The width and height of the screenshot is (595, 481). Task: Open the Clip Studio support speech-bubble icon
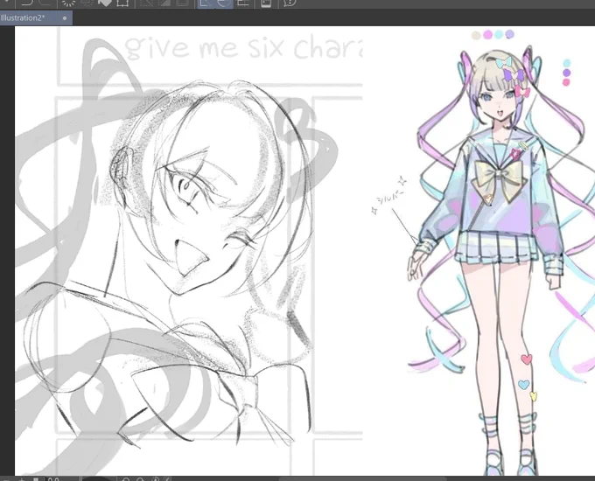point(290,3)
